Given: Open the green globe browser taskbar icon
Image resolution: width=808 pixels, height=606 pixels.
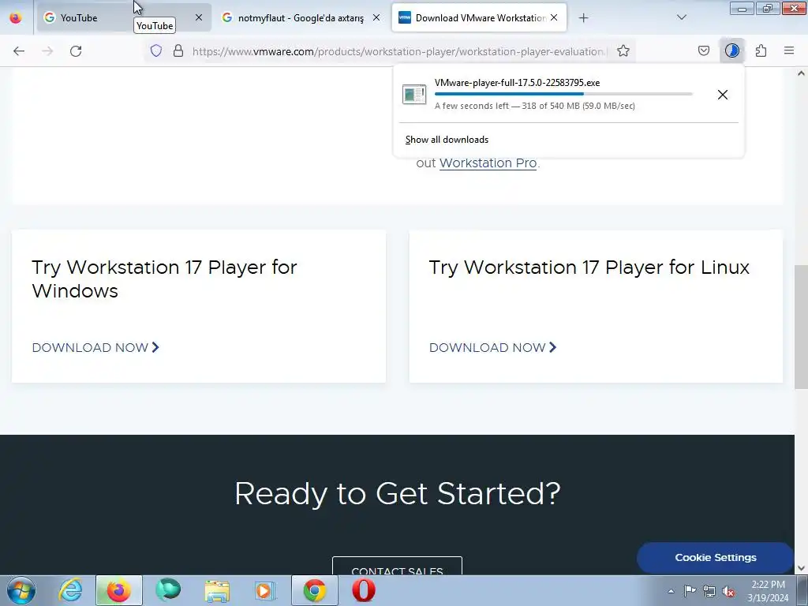Looking at the screenshot, I should (x=168, y=590).
